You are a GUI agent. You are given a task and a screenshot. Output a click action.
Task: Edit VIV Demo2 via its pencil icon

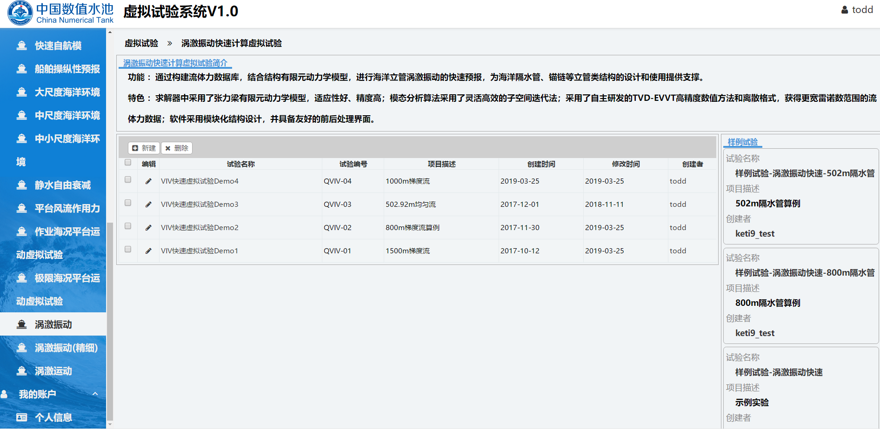[x=148, y=228]
